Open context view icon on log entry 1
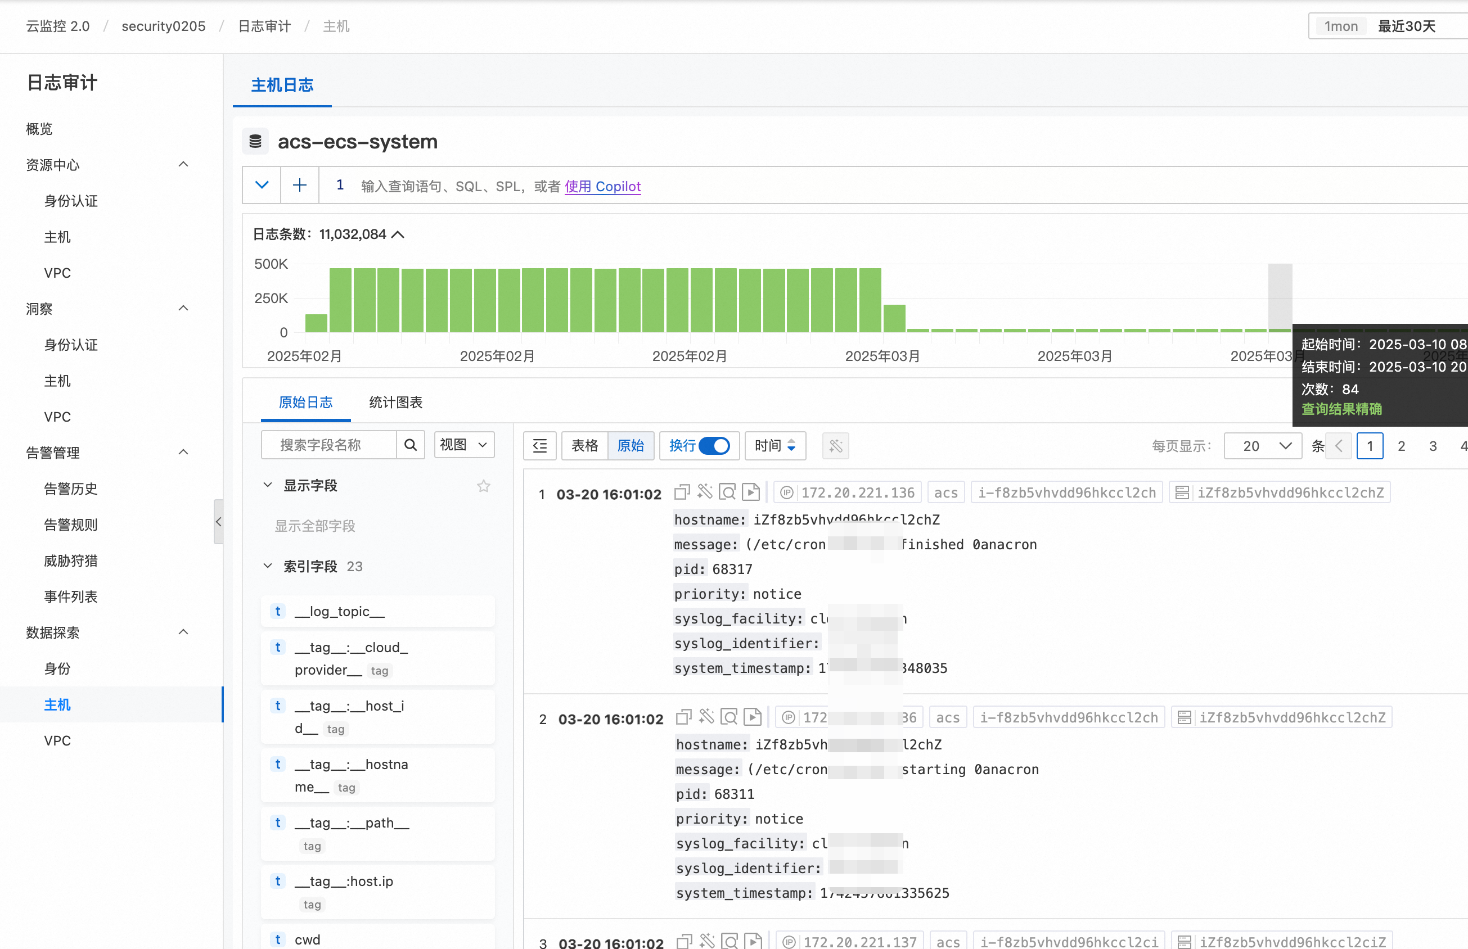Viewport: 1468px width, 949px height. 727,492
